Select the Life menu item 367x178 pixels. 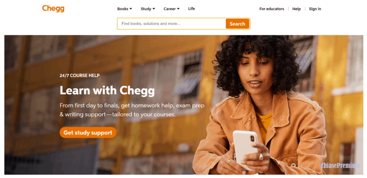(x=191, y=9)
